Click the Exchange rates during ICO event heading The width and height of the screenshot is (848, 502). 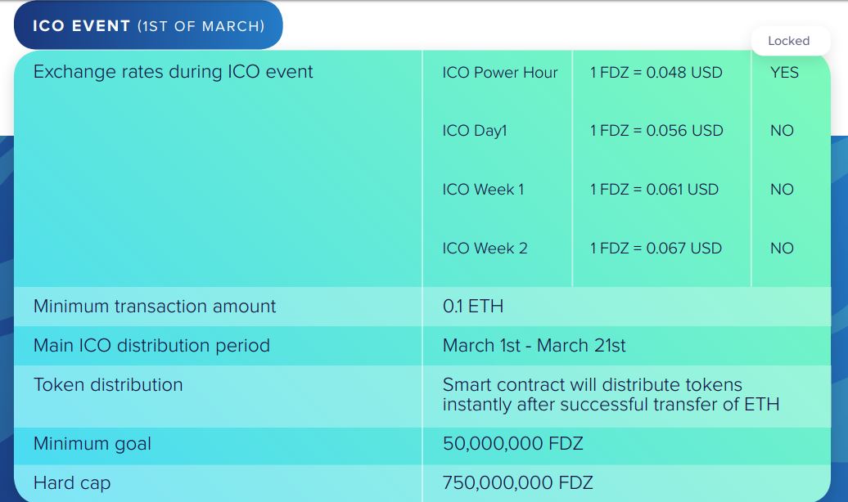coord(173,72)
